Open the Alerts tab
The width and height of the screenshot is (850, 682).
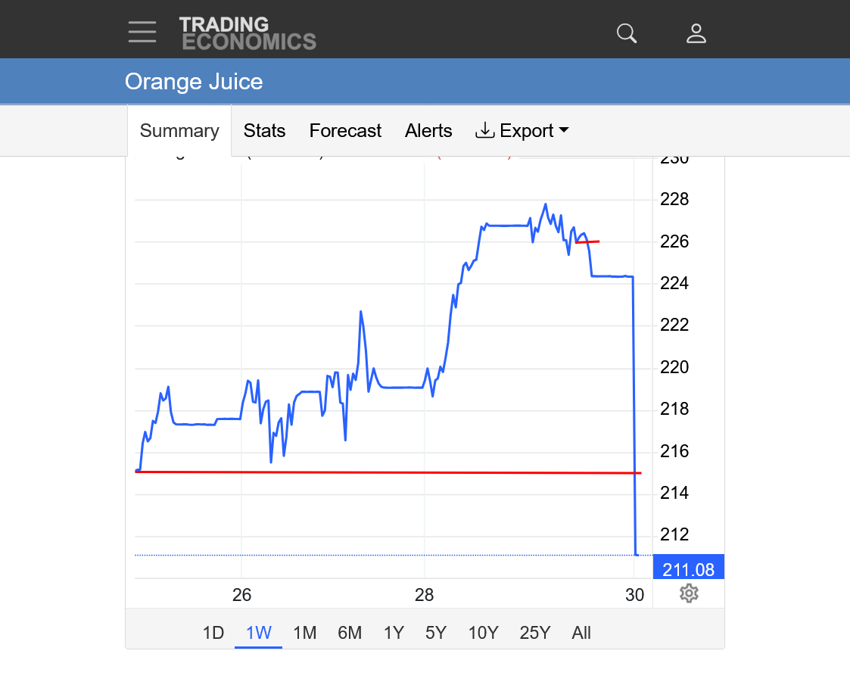pos(428,131)
